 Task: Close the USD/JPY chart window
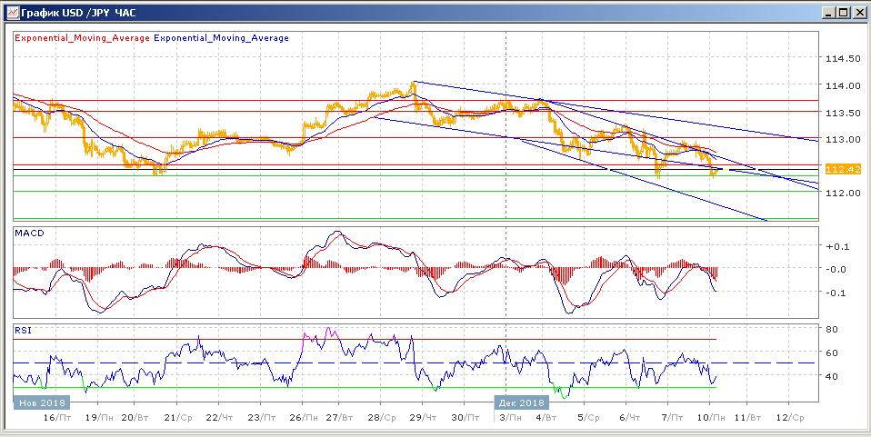pos(858,13)
